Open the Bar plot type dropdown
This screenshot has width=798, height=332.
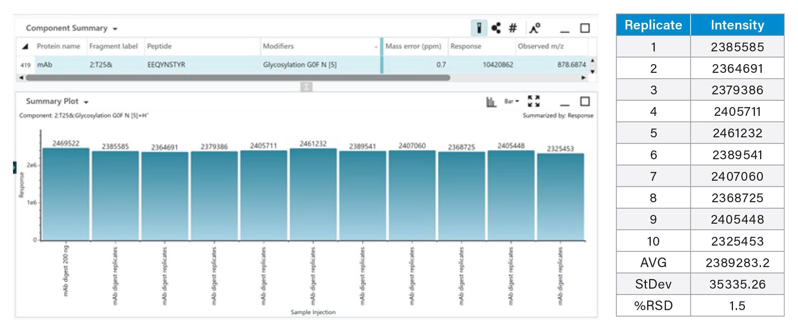[512, 102]
